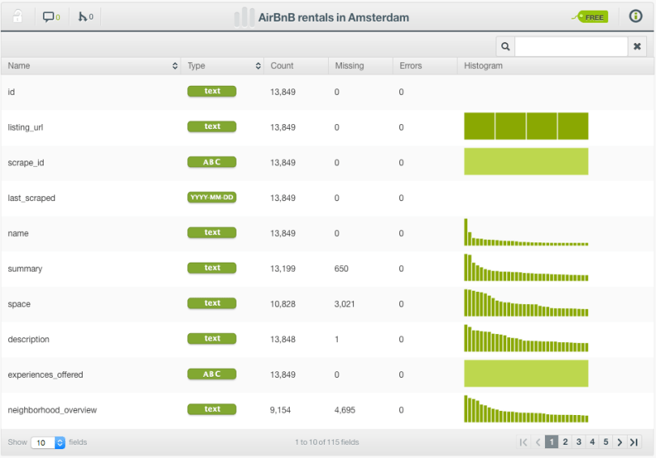Clear the search field with X
This screenshot has height=458, width=656.
click(637, 47)
